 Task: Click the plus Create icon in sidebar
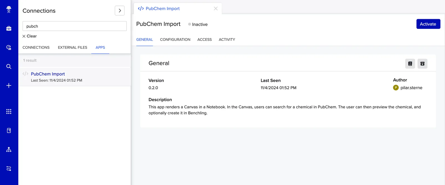tap(9, 85)
